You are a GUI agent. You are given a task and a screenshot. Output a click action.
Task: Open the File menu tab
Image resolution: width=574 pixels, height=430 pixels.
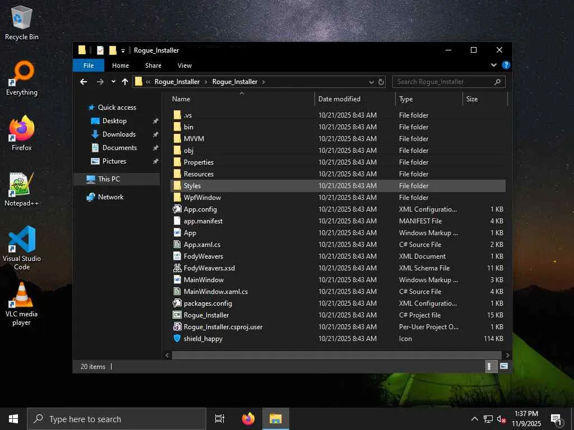[x=89, y=66]
